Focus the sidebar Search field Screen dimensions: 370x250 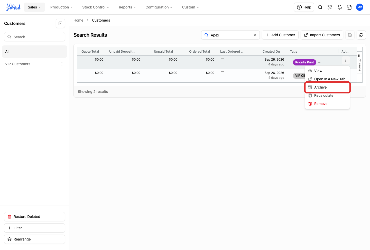pos(34,37)
